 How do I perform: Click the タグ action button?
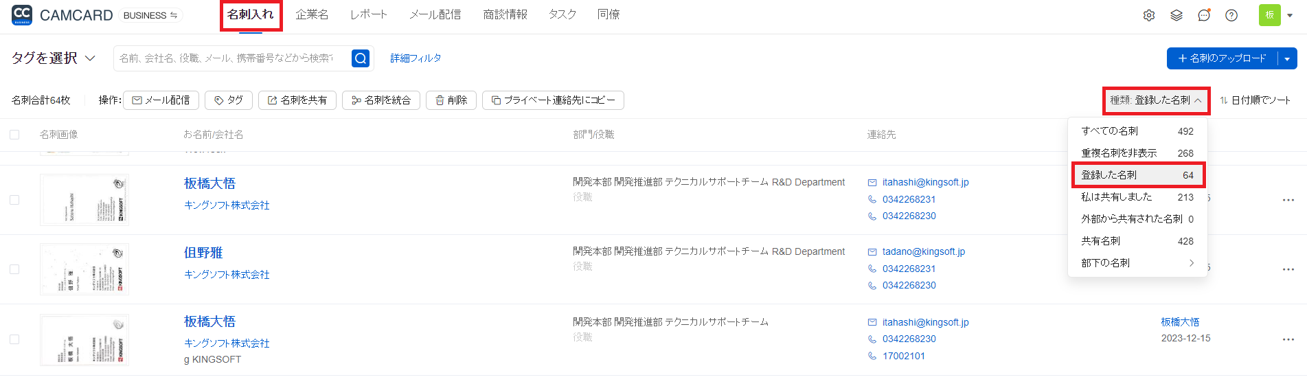pos(229,100)
